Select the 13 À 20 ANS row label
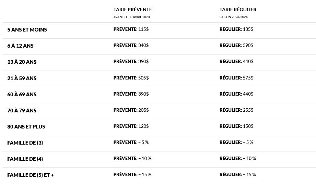The height and width of the screenshot is (184, 316). [22, 62]
